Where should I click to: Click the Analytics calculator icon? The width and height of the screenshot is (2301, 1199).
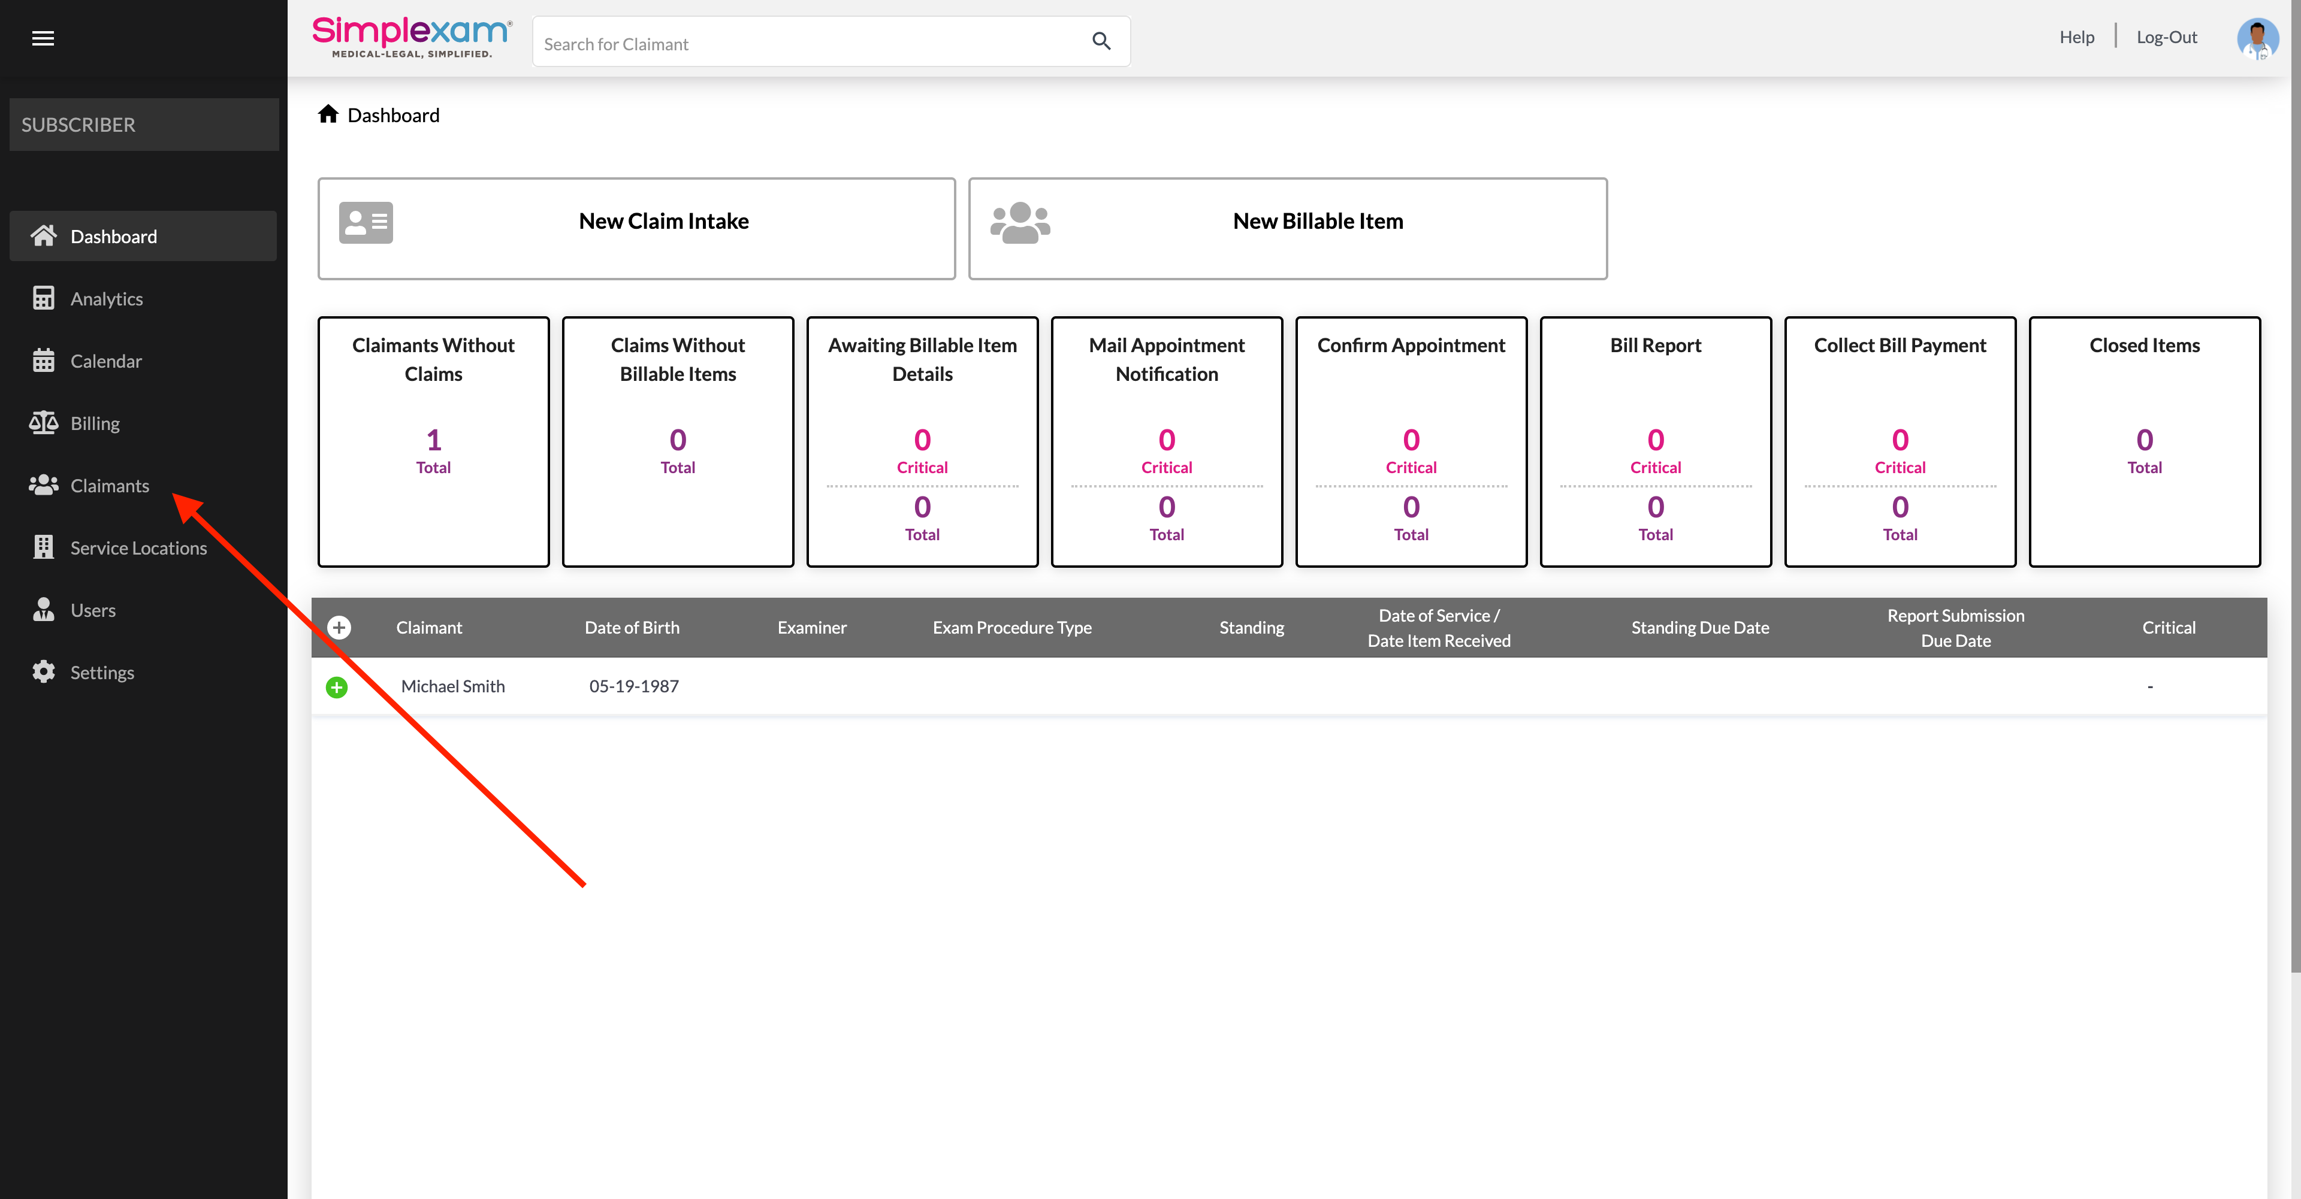point(43,298)
